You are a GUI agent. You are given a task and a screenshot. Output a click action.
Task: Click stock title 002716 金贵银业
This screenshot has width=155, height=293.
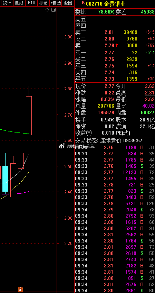click(x=106, y=4)
